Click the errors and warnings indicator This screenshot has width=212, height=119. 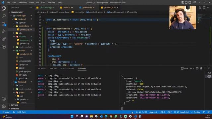22,112
